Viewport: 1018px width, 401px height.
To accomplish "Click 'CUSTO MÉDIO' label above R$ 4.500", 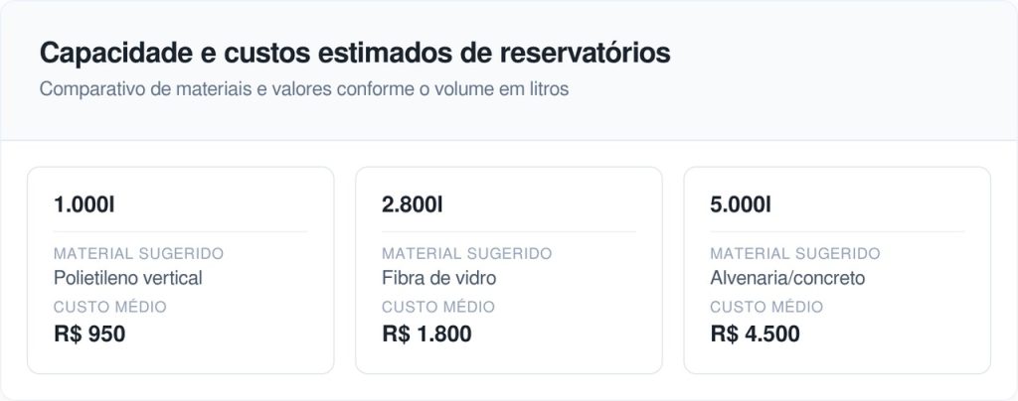I will point(766,307).
